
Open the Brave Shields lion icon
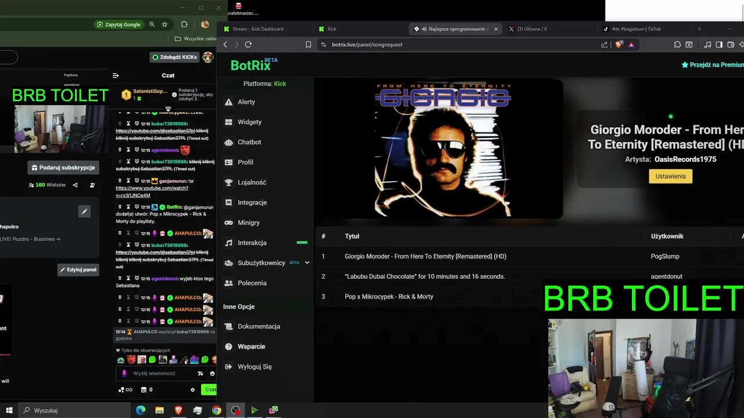point(619,45)
